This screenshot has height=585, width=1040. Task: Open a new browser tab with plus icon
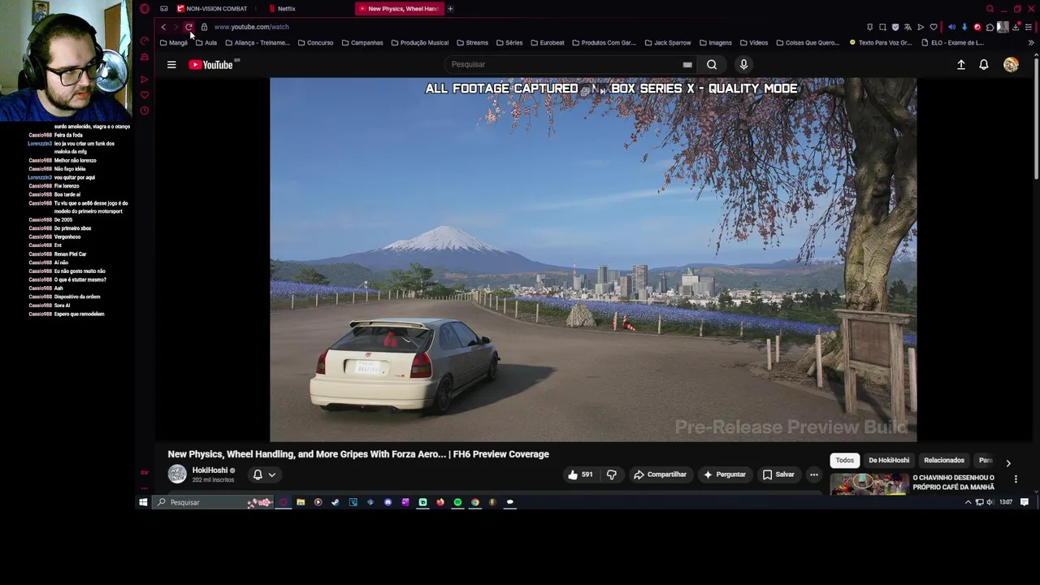pos(450,8)
